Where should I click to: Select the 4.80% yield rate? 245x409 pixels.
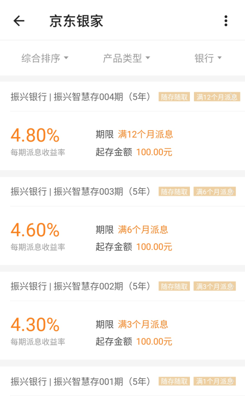tap(35, 135)
